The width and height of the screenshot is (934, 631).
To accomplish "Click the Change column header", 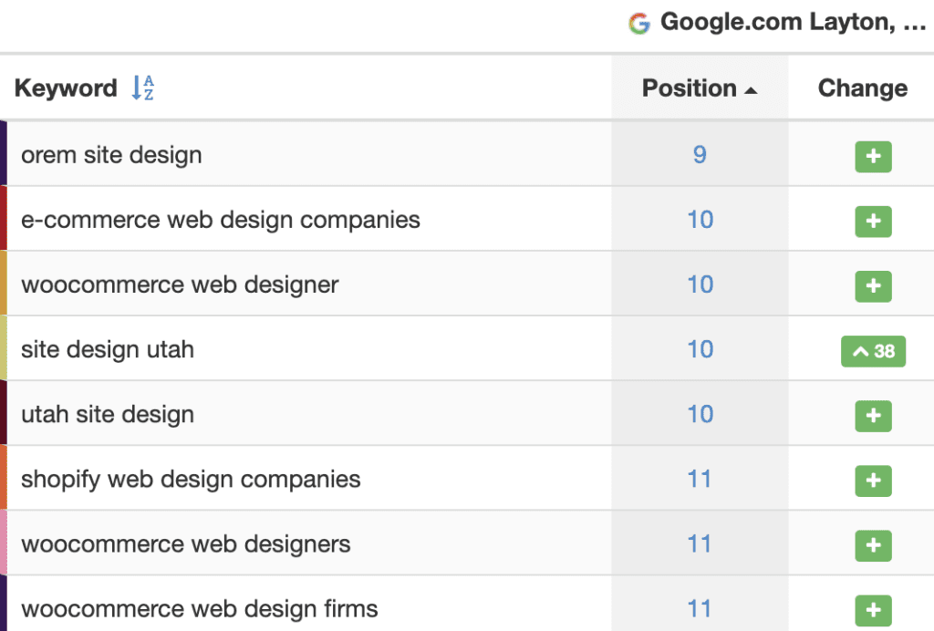I will click(x=862, y=88).
